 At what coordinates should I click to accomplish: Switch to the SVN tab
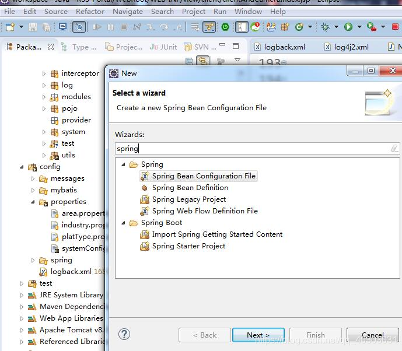[200, 47]
